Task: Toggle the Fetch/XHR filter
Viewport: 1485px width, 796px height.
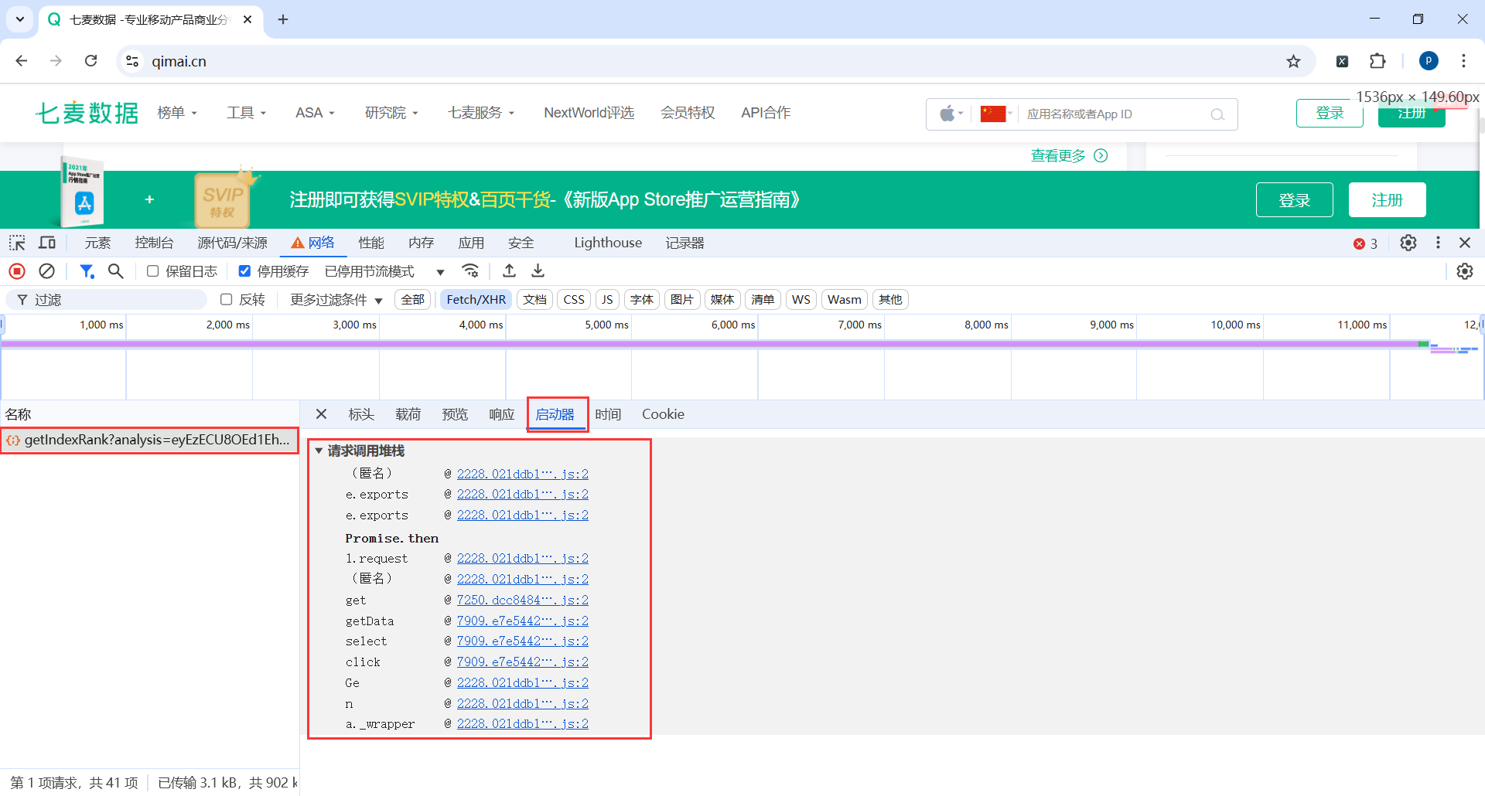Action: [x=476, y=300]
